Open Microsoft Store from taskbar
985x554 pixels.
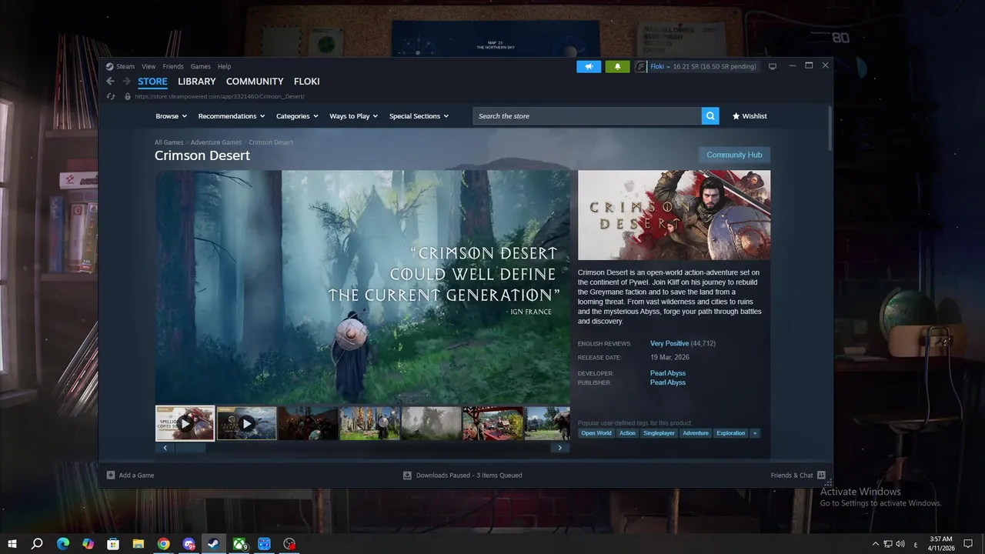click(x=113, y=544)
